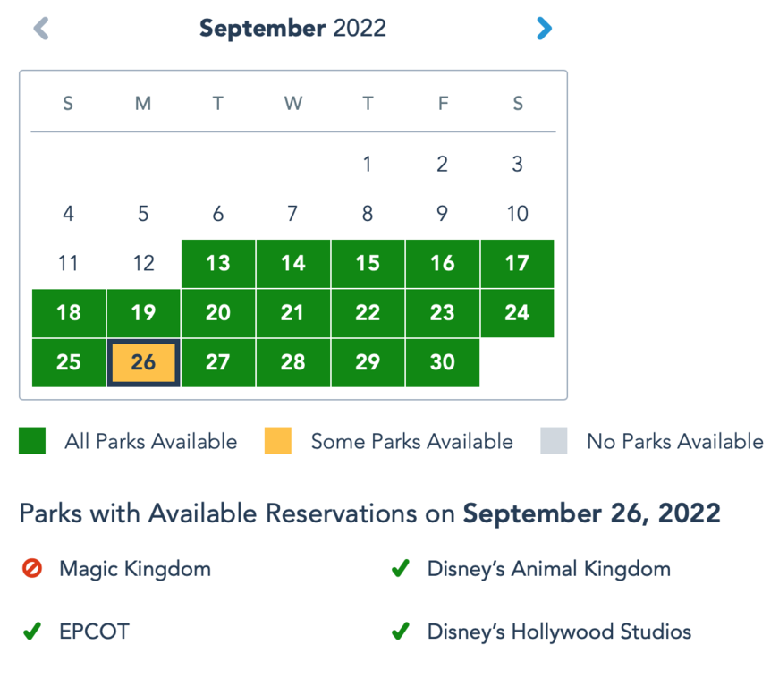Click the Magic Kingdom unavailable icon
Image resolution: width=779 pixels, height=687 pixels.
pyautogui.click(x=32, y=569)
